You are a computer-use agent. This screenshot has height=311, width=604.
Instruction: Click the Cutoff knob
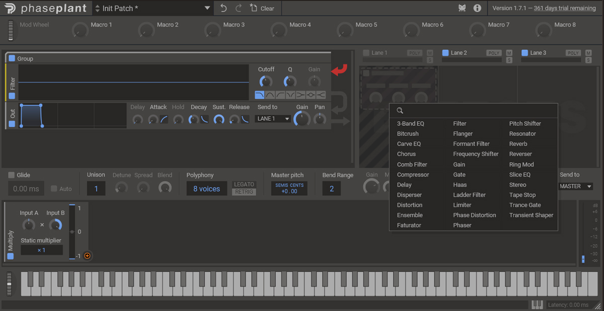[x=266, y=81]
